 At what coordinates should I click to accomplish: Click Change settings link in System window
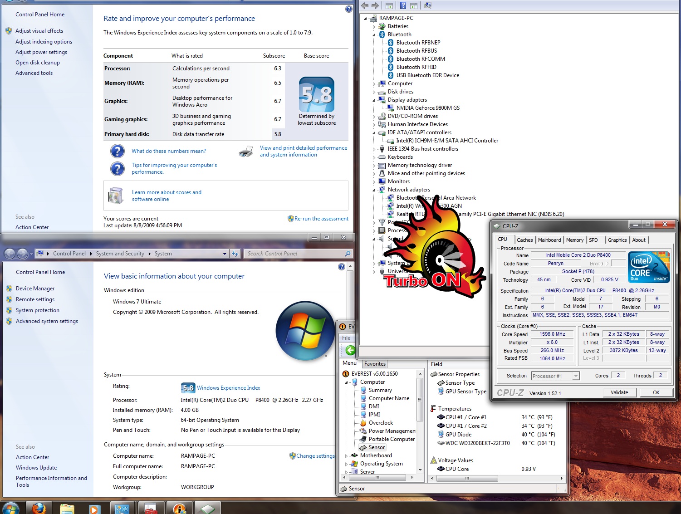(316, 456)
